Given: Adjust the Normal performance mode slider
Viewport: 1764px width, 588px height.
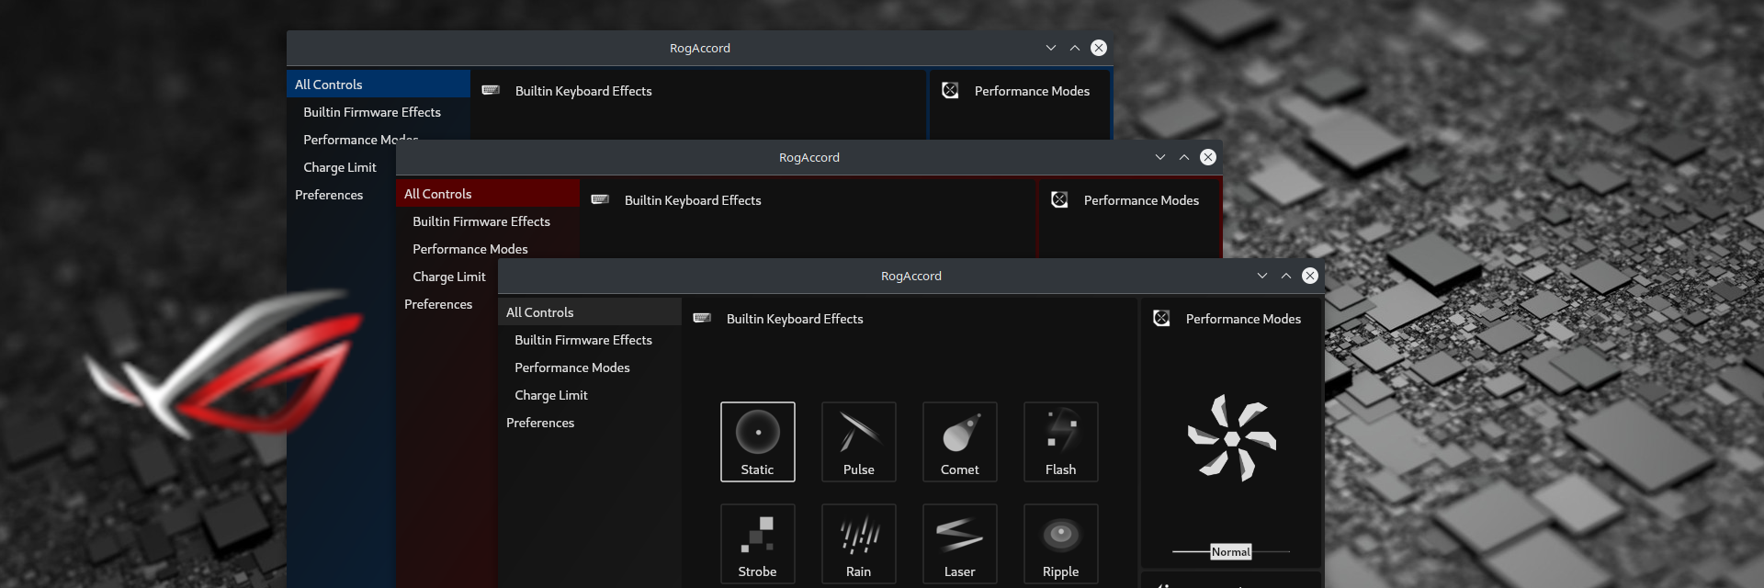Looking at the screenshot, I should pyautogui.click(x=1231, y=551).
